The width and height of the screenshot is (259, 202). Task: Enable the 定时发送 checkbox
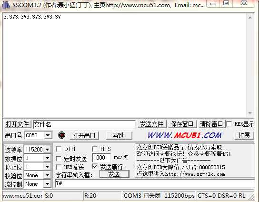[59, 159]
